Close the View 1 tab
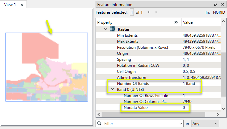 [22, 5]
